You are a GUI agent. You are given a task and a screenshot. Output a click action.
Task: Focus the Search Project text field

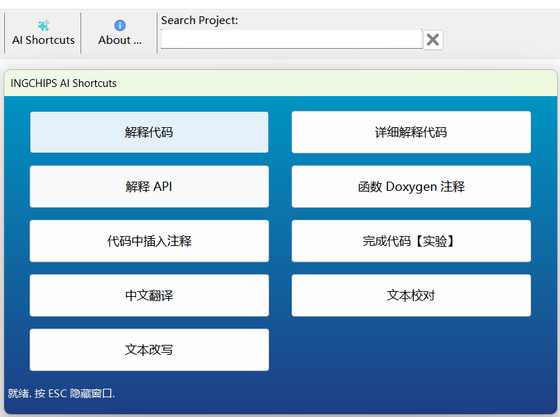(292, 39)
